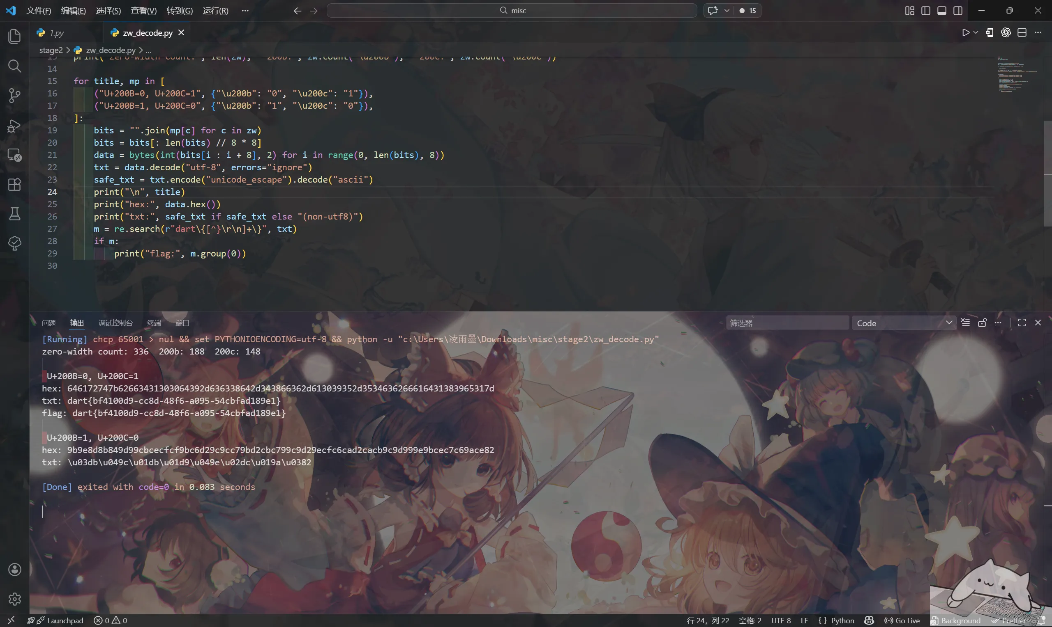The width and height of the screenshot is (1052, 627).
Task: Clear the output with the clear-list icon
Action: tap(965, 323)
